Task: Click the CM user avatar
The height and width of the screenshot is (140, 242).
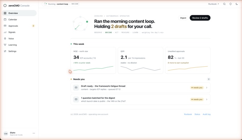Action: [6, 134]
